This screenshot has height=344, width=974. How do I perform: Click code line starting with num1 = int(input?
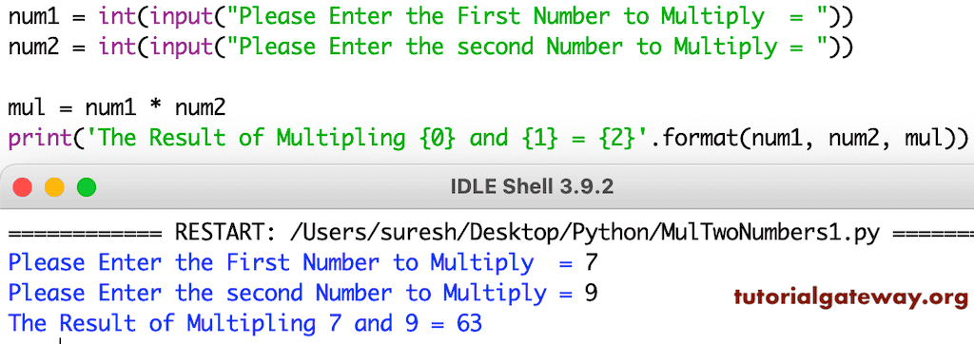(x=430, y=17)
